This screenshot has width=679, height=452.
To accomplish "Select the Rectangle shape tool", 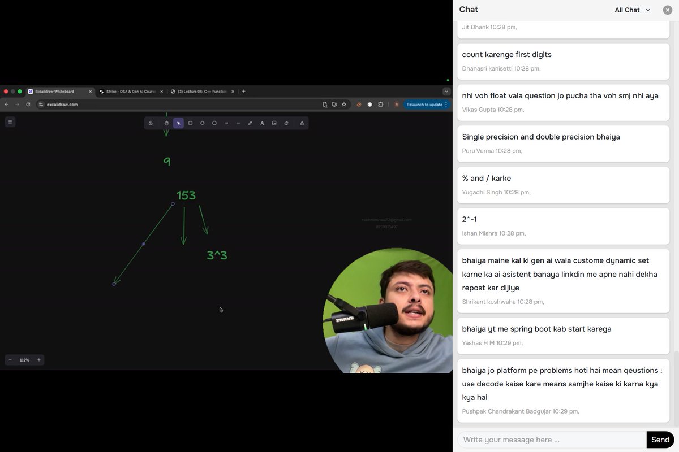I will (x=191, y=123).
